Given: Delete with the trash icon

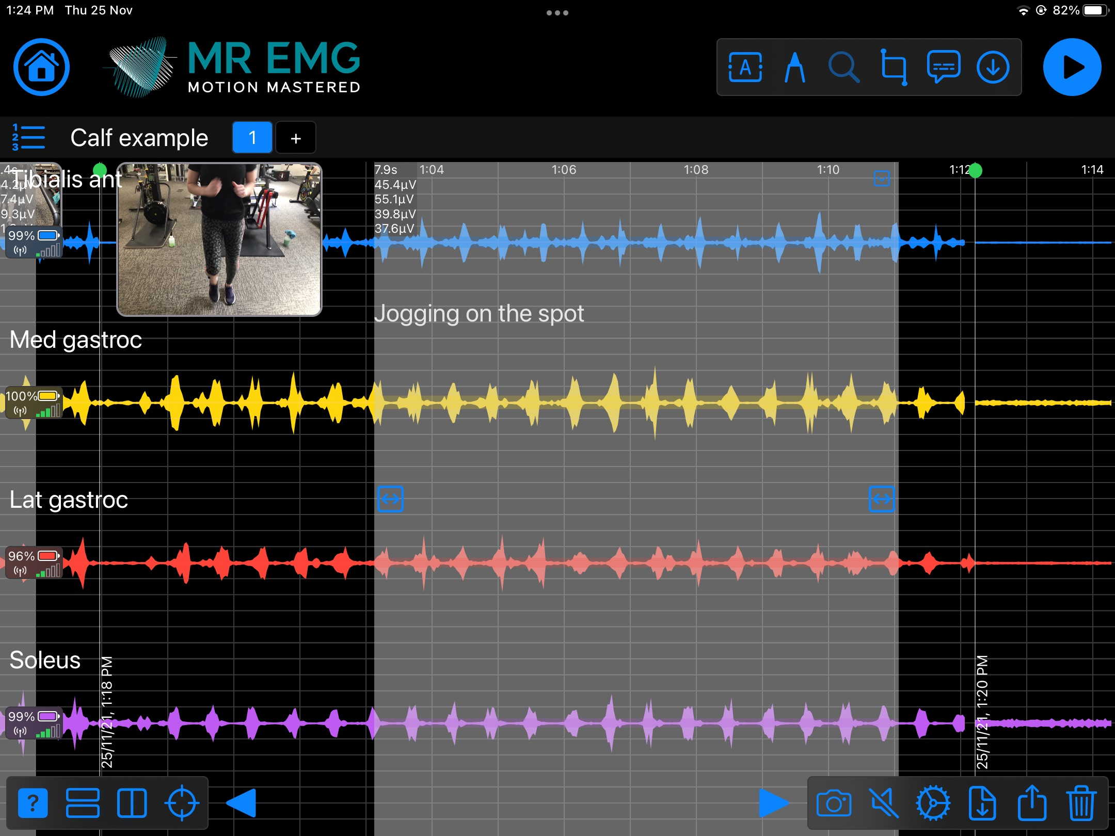Looking at the screenshot, I should tap(1081, 803).
